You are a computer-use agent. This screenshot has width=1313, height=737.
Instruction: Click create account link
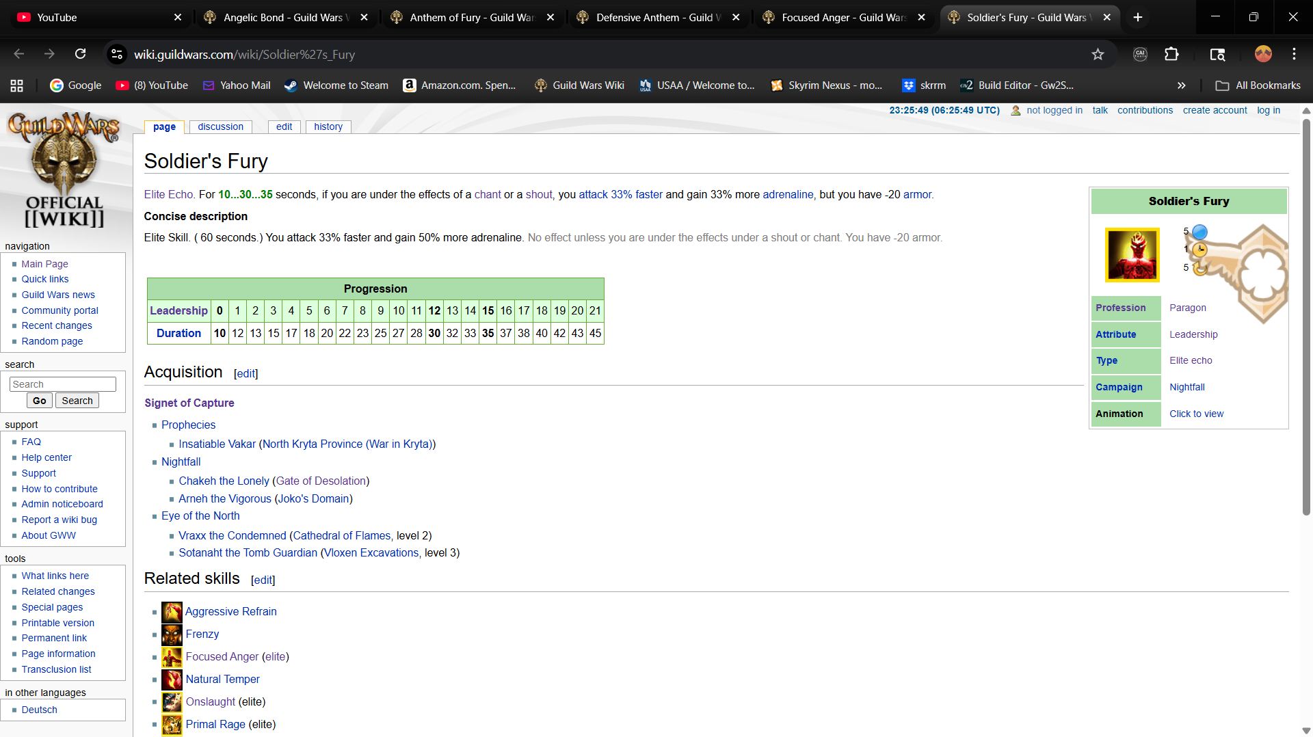pyautogui.click(x=1215, y=110)
